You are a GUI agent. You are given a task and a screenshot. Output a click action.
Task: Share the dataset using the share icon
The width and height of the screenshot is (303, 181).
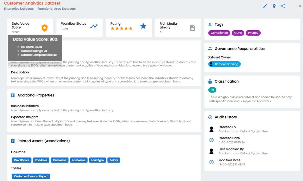click(x=283, y=6)
